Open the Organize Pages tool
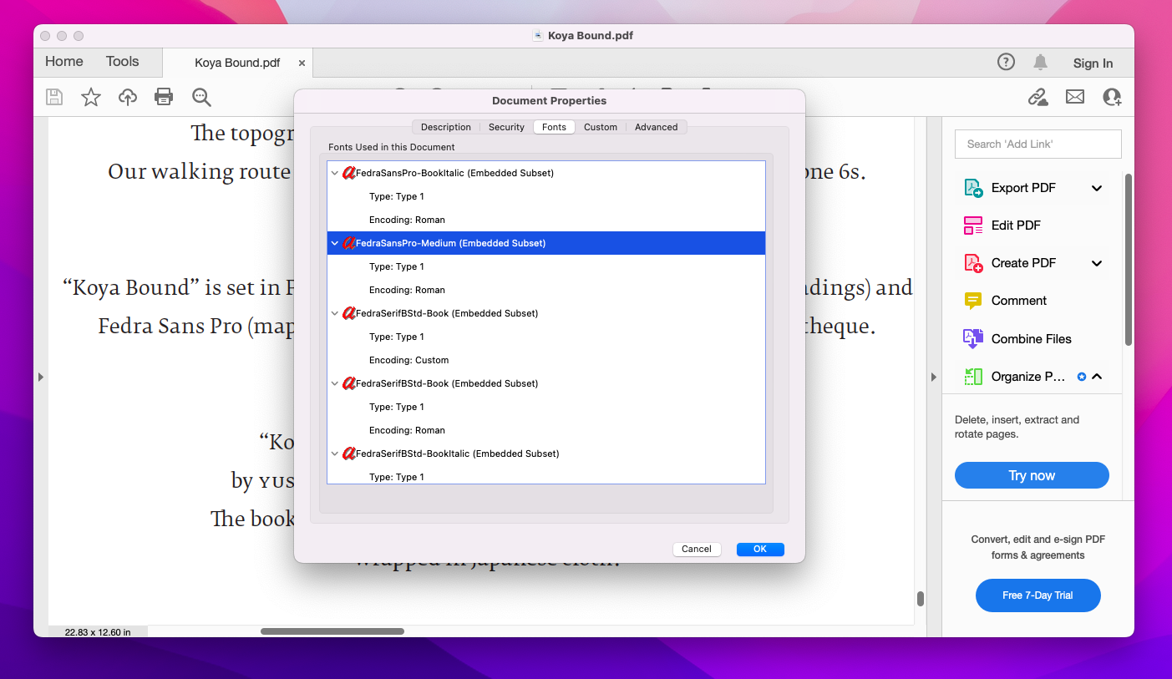This screenshot has width=1172, height=679. 1026,376
